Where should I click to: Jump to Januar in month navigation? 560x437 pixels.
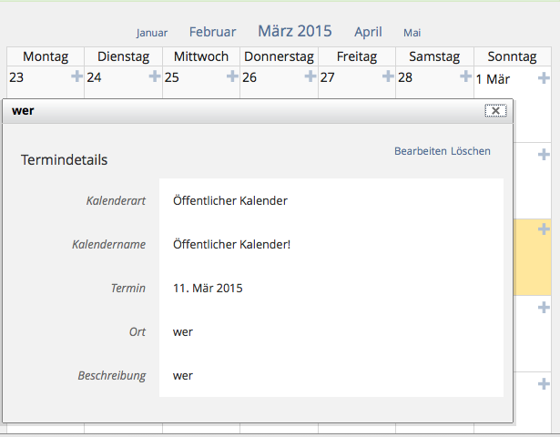pyautogui.click(x=152, y=33)
